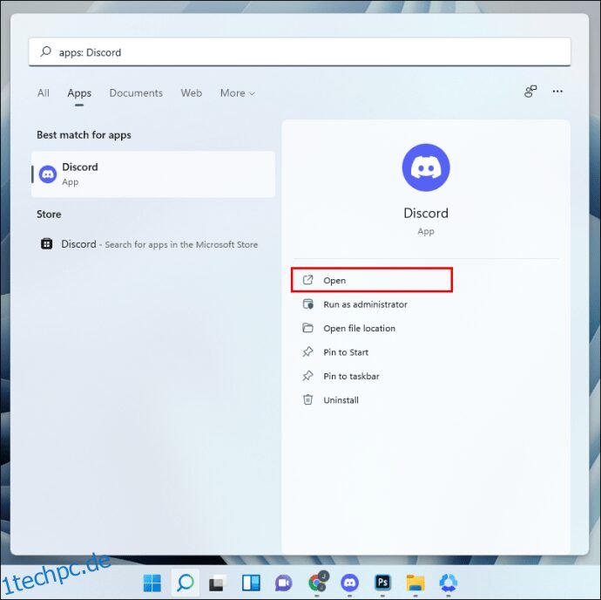Select the Apps tab
This screenshot has width=601, height=600.
click(x=79, y=93)
